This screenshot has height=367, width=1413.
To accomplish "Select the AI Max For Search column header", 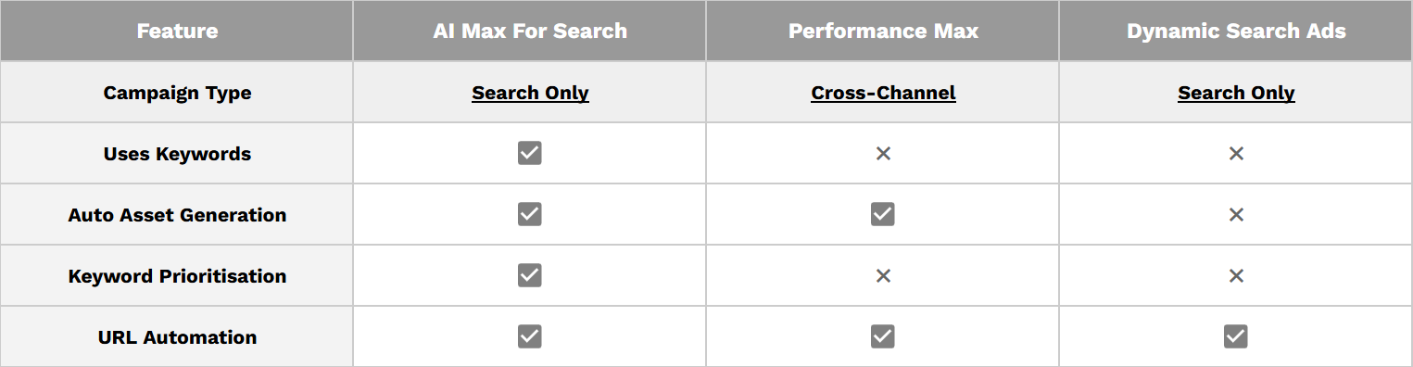I will 530,31.
